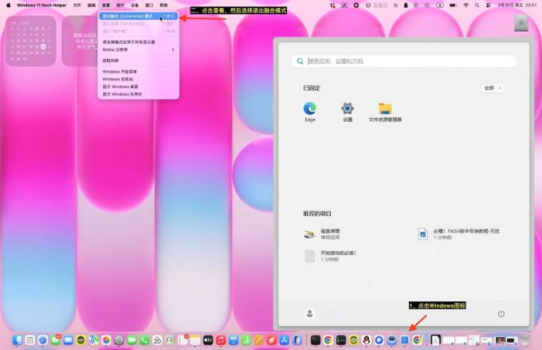The height and width of the screenshot is (350, 542).
Task: Click the calendar widget on desktop
Action: click(31, 41)
